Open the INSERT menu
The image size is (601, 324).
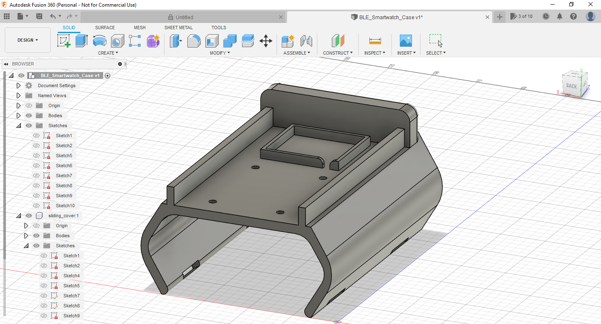point(406,53)
